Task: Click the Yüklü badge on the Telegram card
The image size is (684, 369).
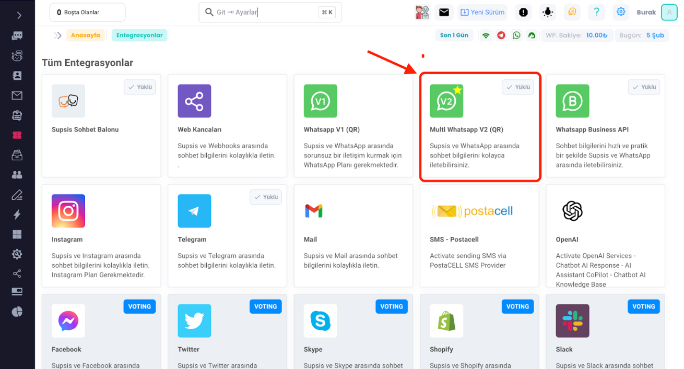Action: click(266, 197)
